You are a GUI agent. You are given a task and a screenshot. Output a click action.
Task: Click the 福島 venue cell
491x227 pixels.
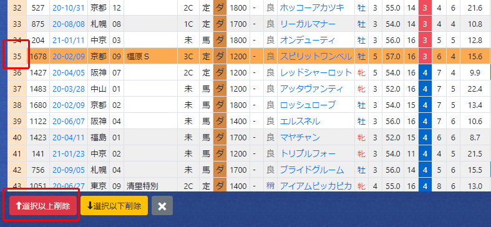[99, 137]
